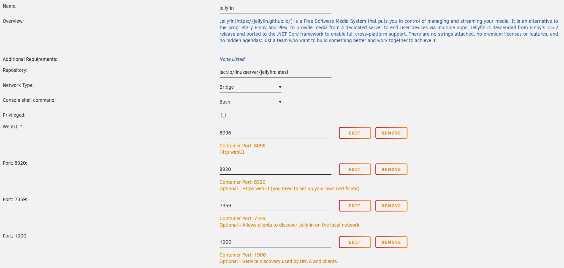Screen dimensions: 564x268
Task: Edit the Port 1900 configuration
Action: pyautogui.click(x=355, y=242)
